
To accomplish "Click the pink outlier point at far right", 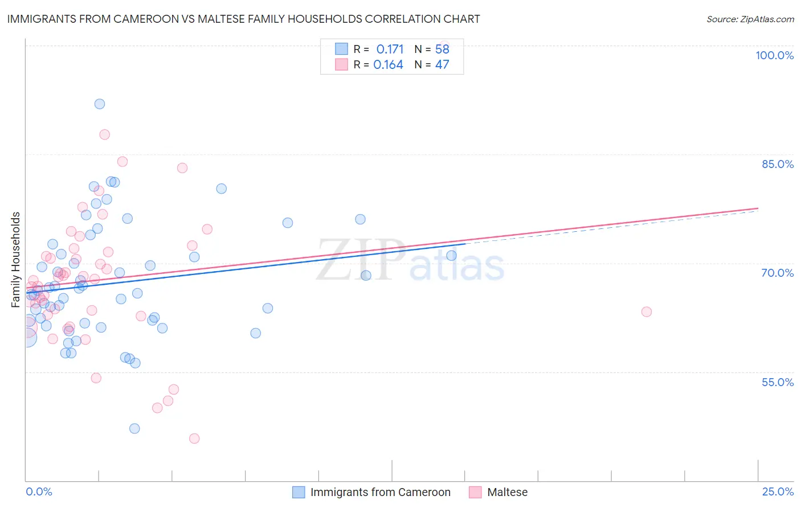I will (x=647, y=312).
